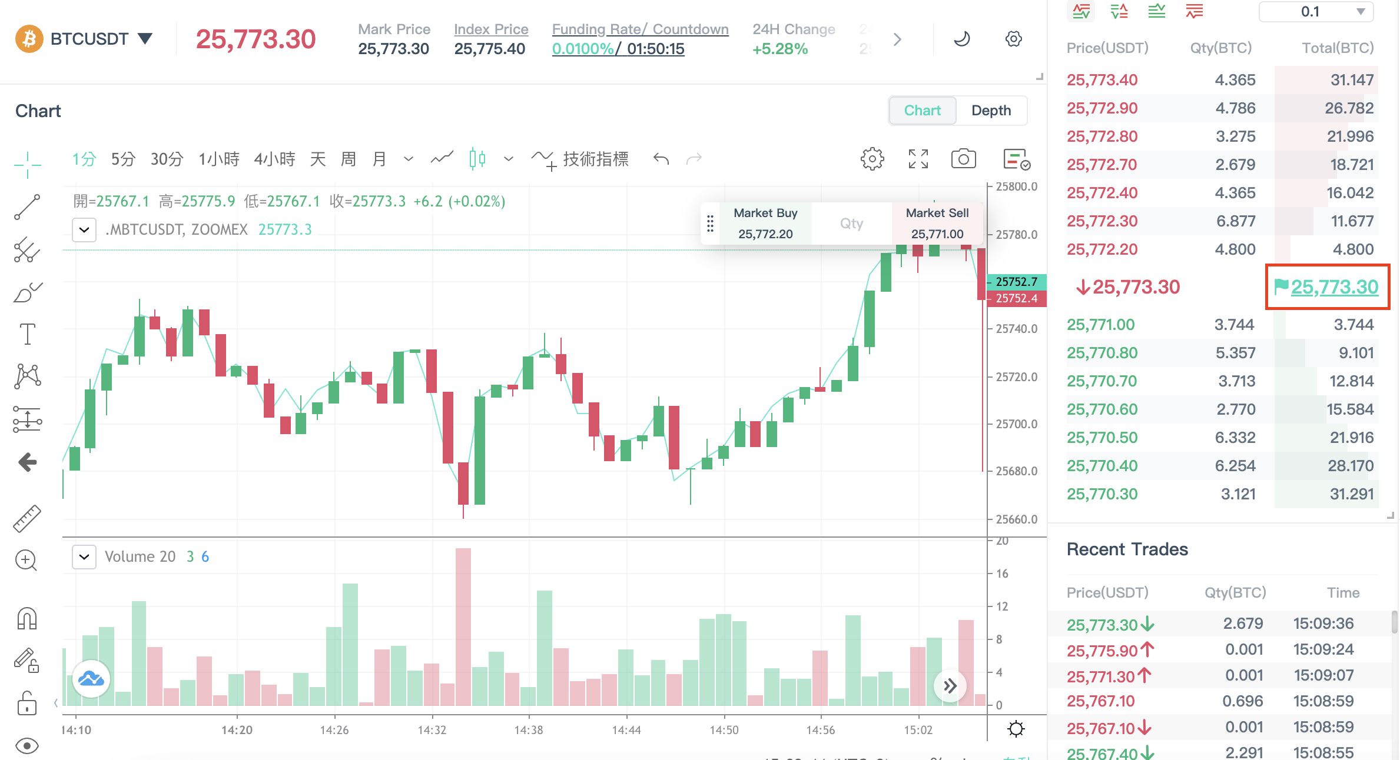This screenshot has width=1400, height=760.
Task: Switch to the Depth tab
Action: coord(991,111)
